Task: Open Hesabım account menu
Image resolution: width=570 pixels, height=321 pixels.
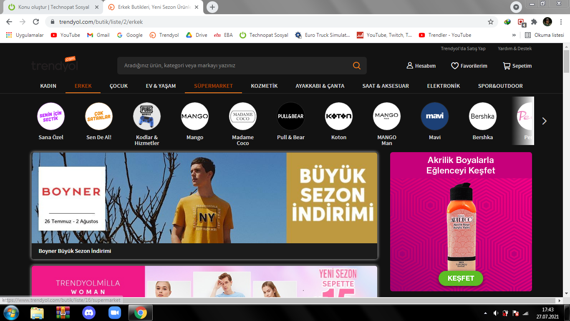Action: (421, 66)
